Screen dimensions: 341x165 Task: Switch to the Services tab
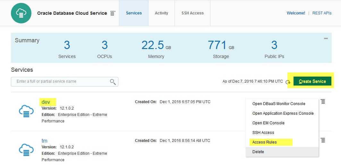[x=134, y=13]
